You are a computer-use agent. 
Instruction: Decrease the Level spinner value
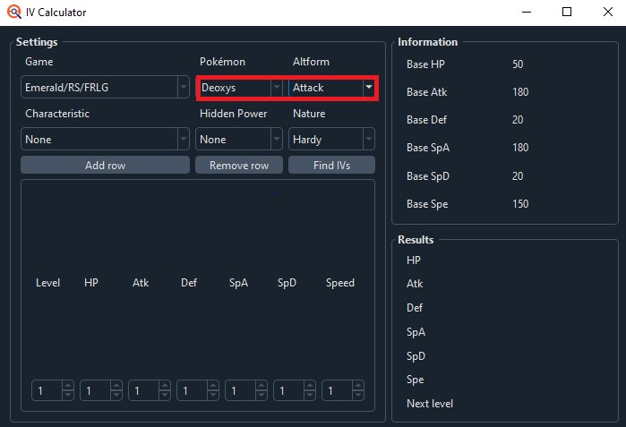pos(68,395)
